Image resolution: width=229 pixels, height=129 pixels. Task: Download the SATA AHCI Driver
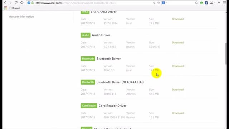177,19
